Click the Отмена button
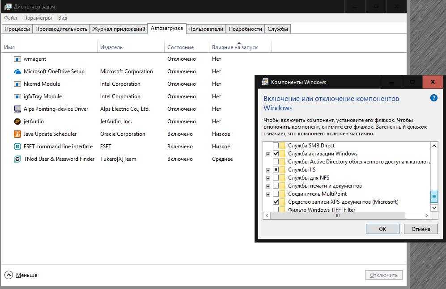Screen dimensions: 446x289 pyautogui.click(x=421, y=229)
